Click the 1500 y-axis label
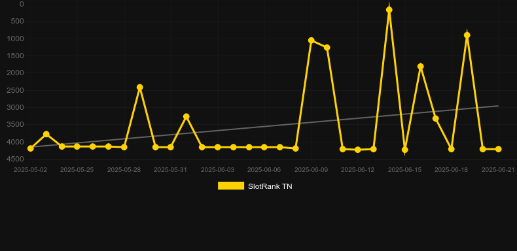The image size is (517, 251). click(x=16, y=56)
